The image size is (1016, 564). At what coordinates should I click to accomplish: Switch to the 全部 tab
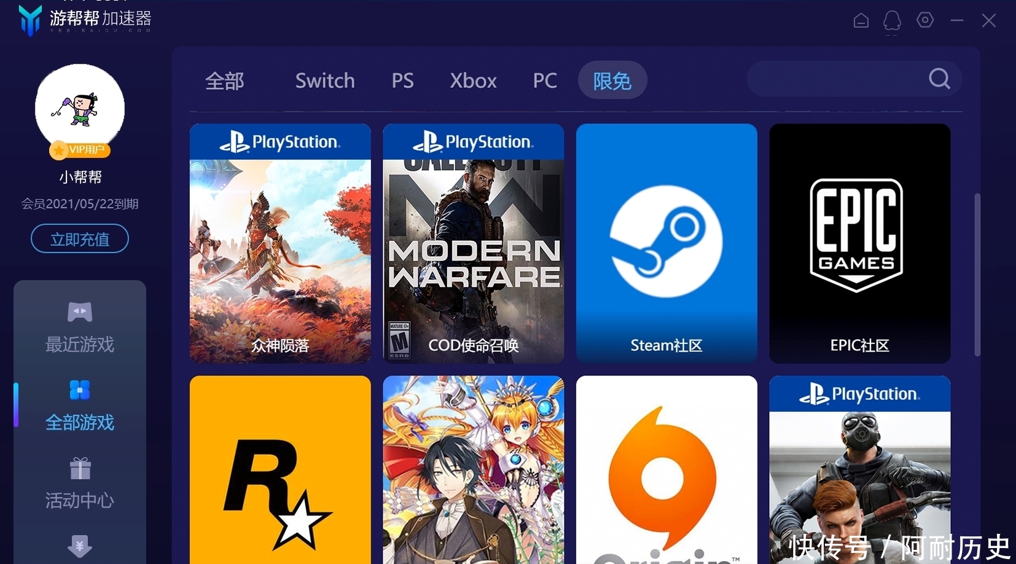pos(225,80)
